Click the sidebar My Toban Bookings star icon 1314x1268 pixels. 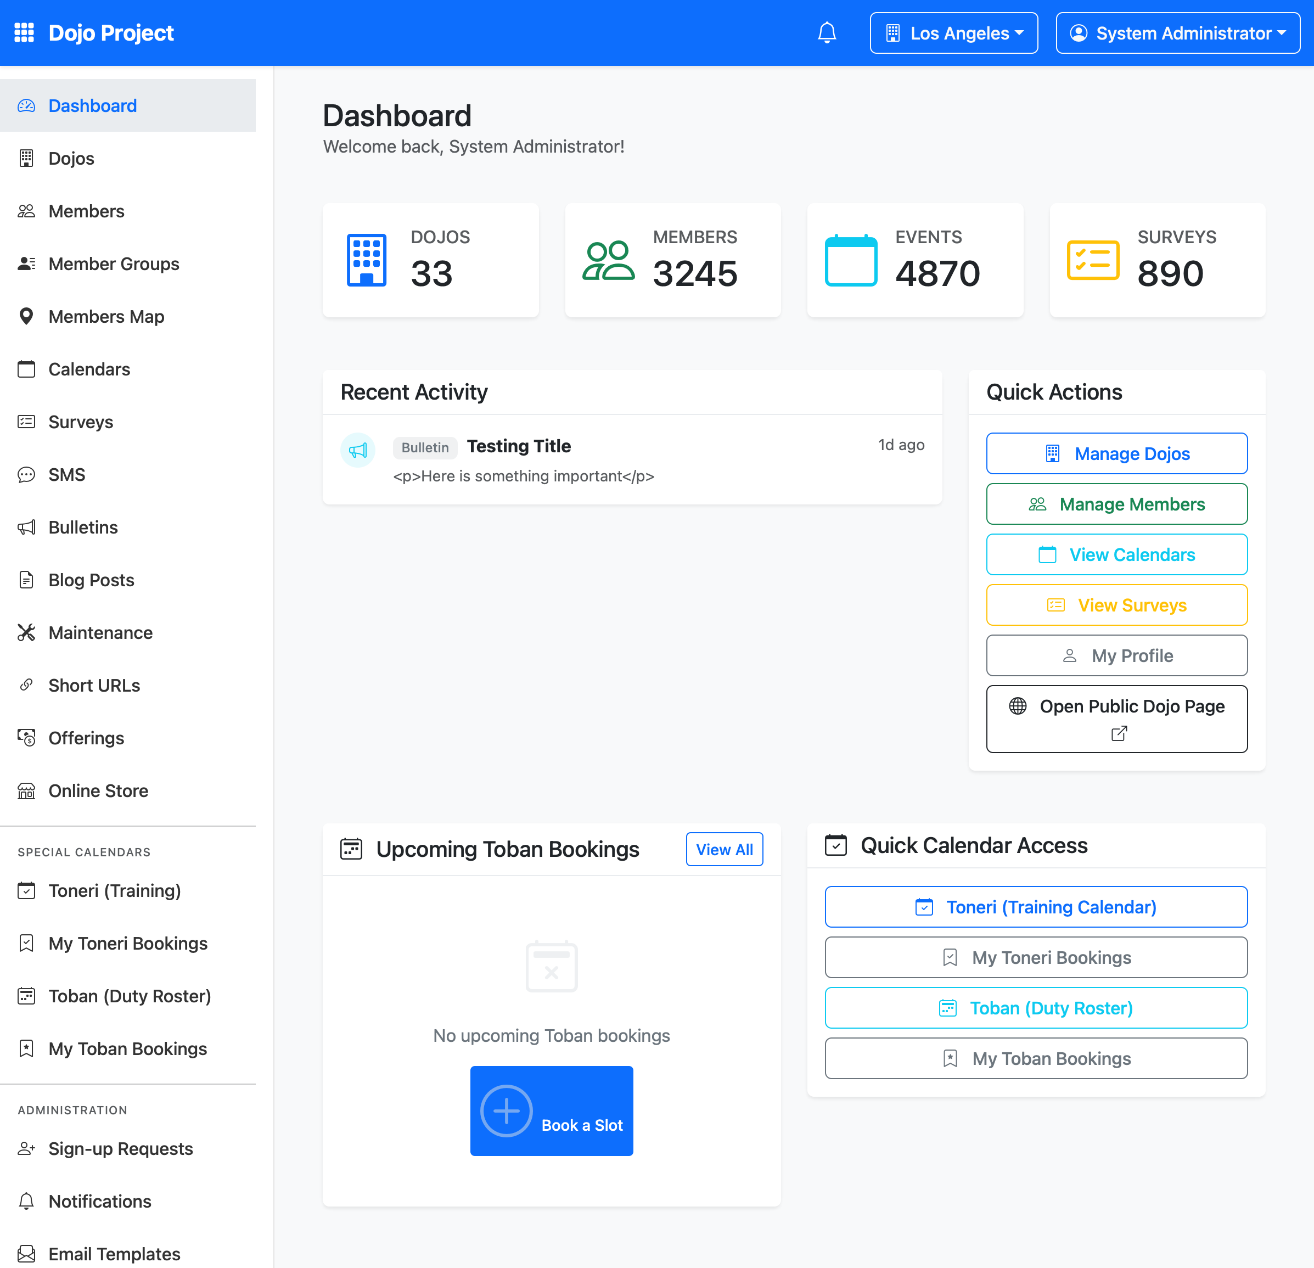coord(26,1049)
